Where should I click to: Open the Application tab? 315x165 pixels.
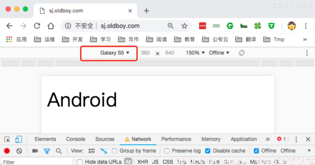pos(243,139)
